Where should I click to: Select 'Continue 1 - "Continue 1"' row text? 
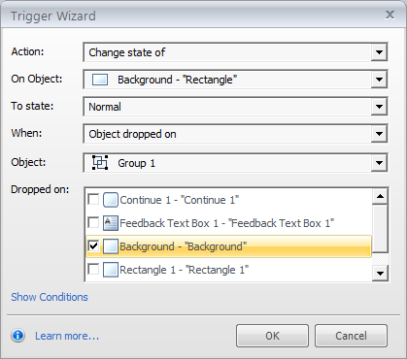click(180, 200)
